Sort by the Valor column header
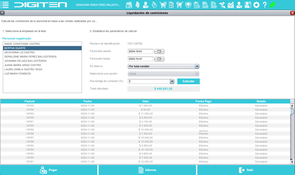The width and height of the screenshot is (295, 175). (x=146, y=101)
